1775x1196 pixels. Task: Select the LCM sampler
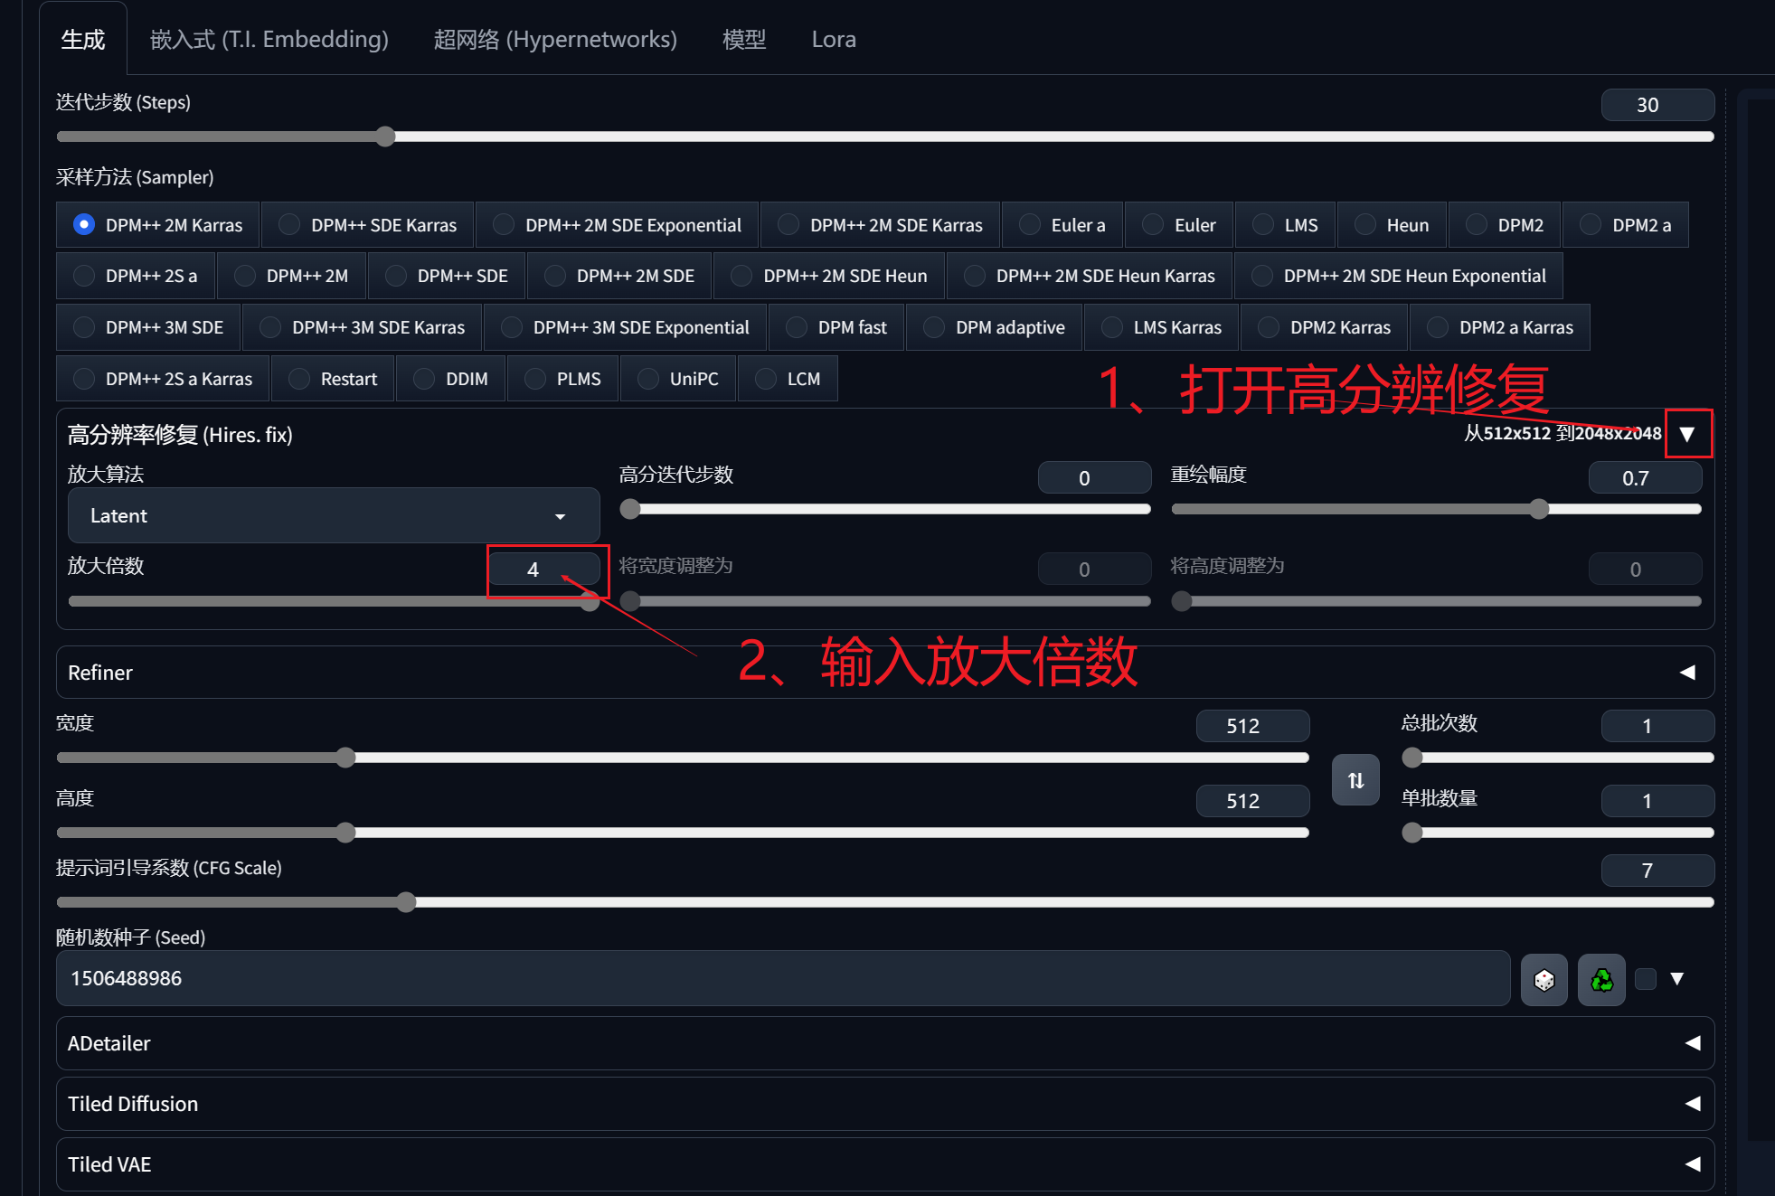click(788, 379)
